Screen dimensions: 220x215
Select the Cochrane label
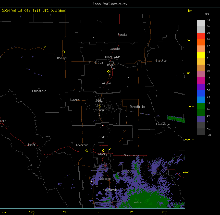click(82, 145)
